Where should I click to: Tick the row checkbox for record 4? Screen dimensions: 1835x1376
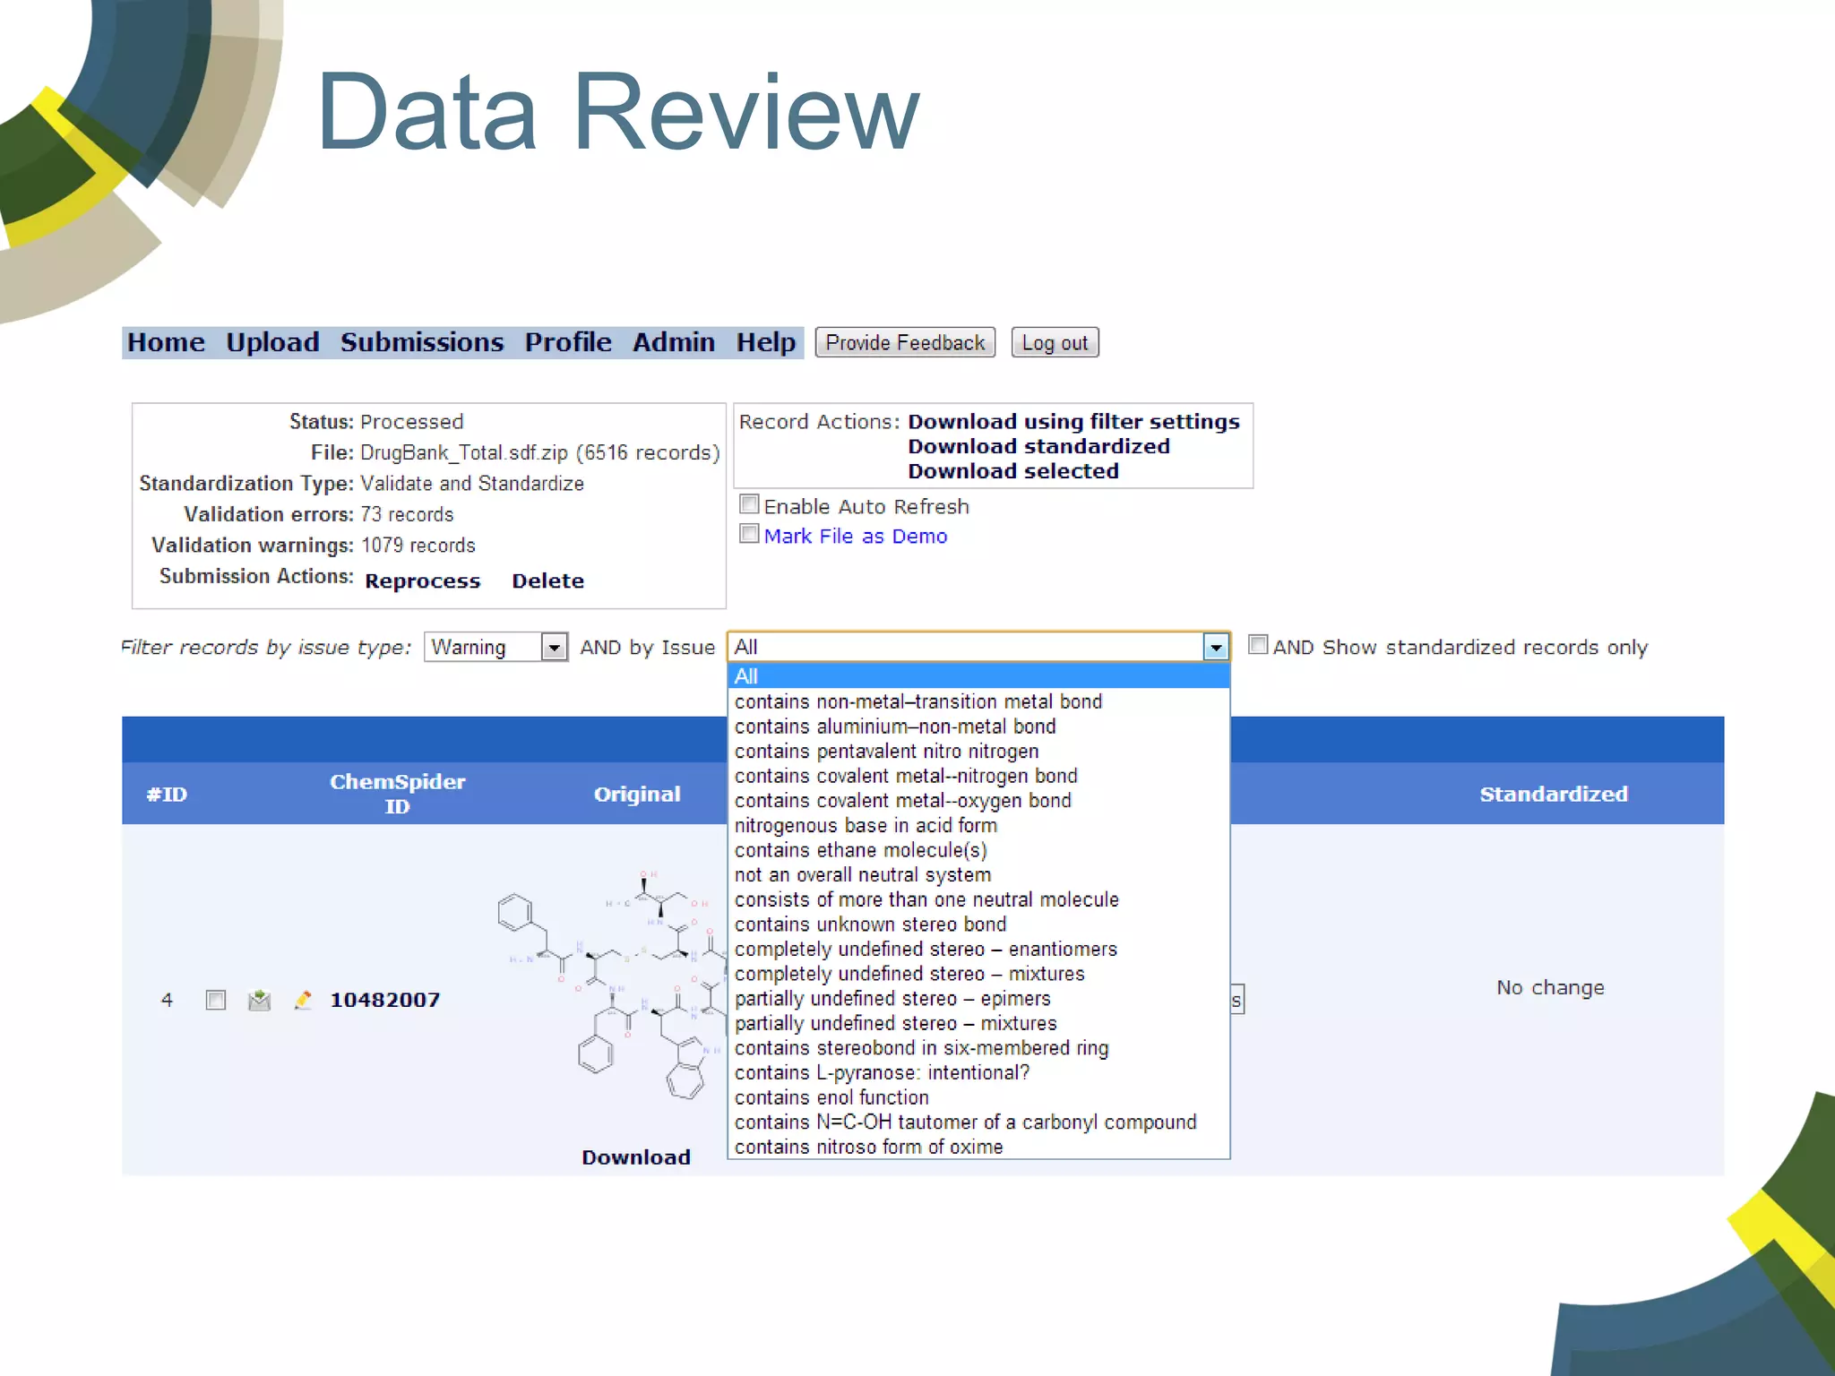click(x=215, y=1000)
